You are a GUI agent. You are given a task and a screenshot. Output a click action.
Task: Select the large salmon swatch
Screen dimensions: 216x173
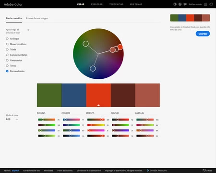[x=147, y=95]
